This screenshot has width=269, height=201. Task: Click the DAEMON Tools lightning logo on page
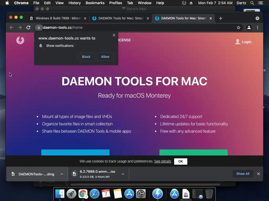(x=20, y=40)
